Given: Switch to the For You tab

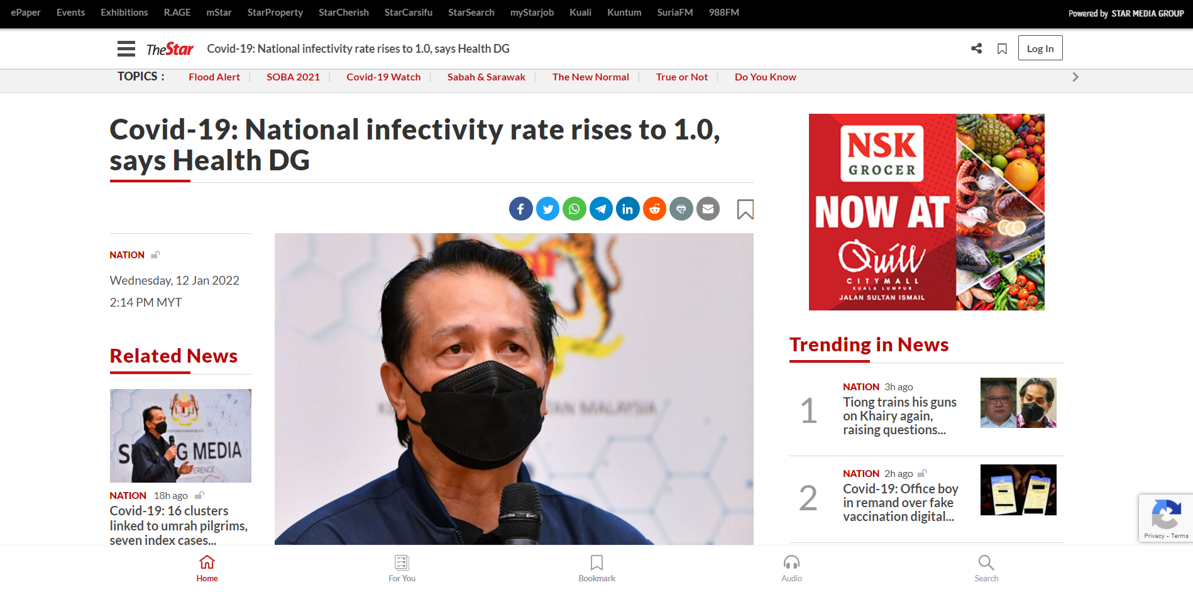Looking at the screenshot, I should tap(402, 568).
